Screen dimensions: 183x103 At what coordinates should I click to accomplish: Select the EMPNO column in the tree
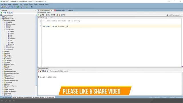[x=12, y=31]
